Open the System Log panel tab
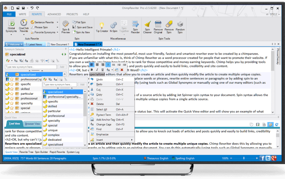 73,152
